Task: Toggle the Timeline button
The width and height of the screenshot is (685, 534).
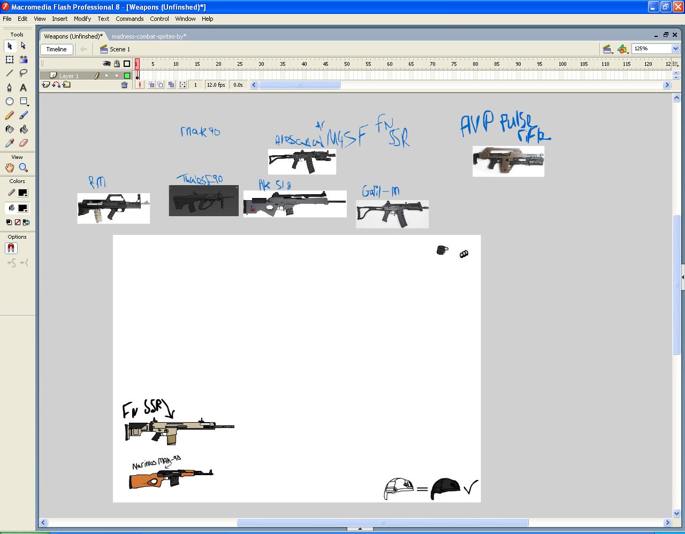Action: 57,49
